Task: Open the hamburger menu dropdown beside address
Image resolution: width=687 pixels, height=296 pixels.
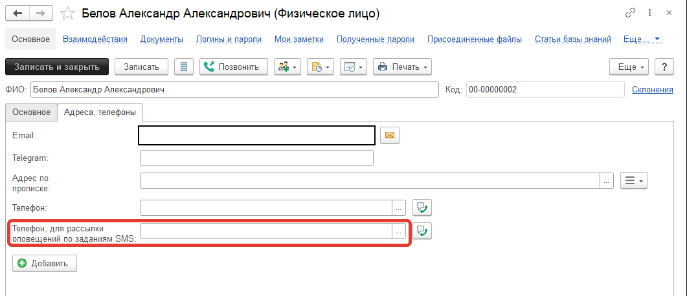Action: pos(633,180)
